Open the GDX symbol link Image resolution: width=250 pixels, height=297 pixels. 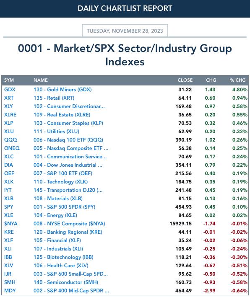coord(10,90)
